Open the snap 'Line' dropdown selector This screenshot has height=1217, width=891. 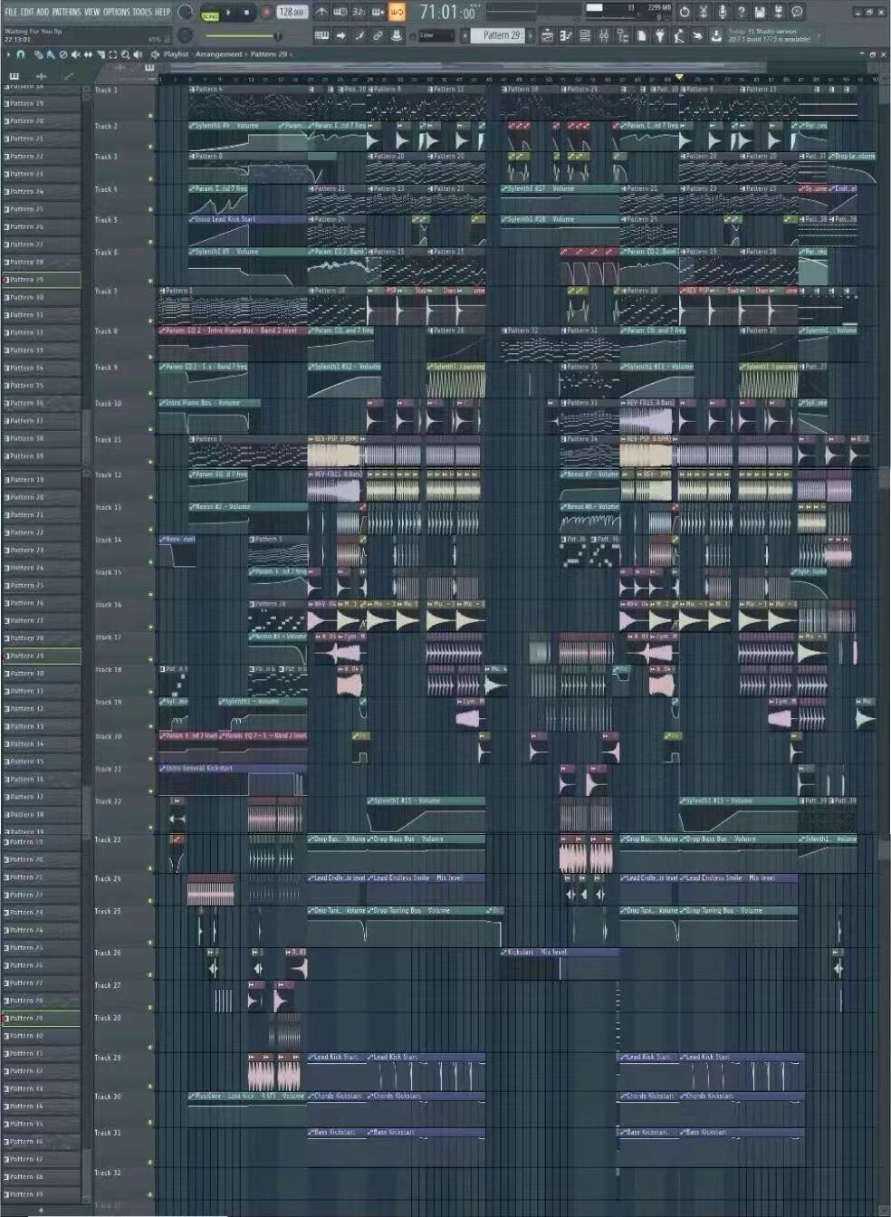(436, 35)
